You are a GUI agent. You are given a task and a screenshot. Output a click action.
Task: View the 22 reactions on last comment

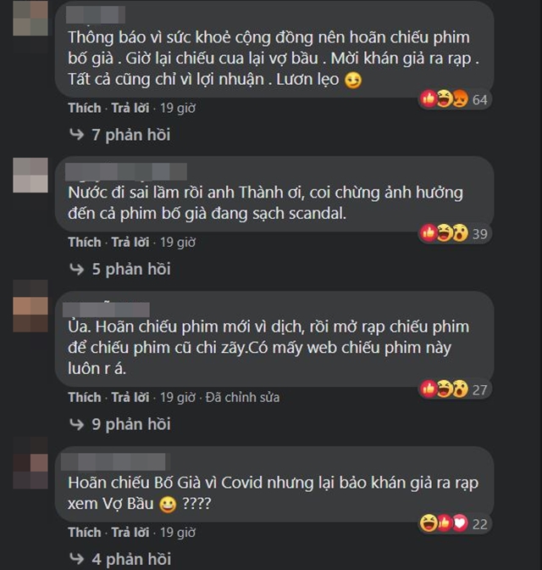(x=454, y=523)
